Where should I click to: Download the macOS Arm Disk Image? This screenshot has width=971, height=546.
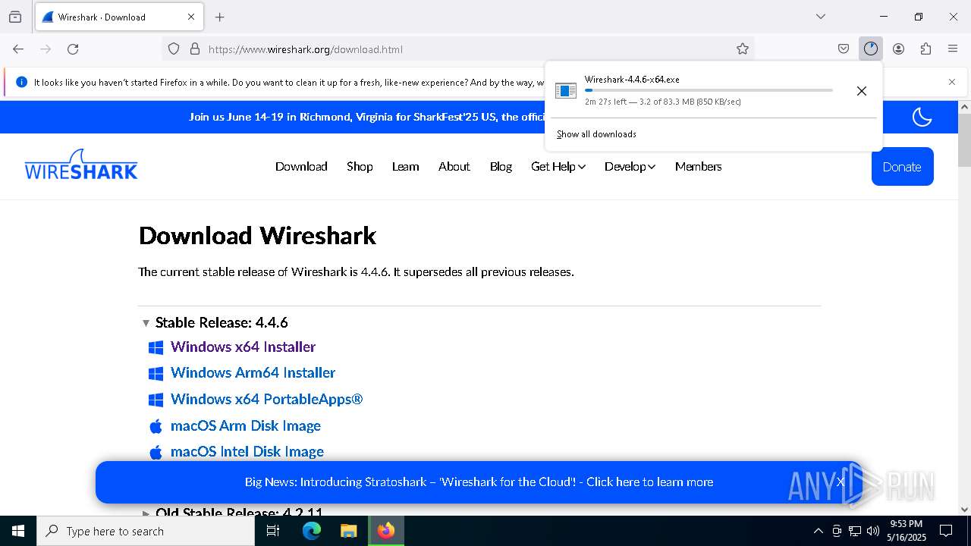tap(246, 426)
